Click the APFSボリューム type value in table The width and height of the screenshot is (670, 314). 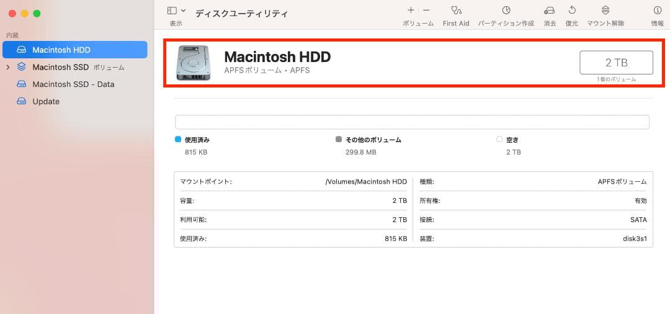pyautogui.click(x=622, y=182)
